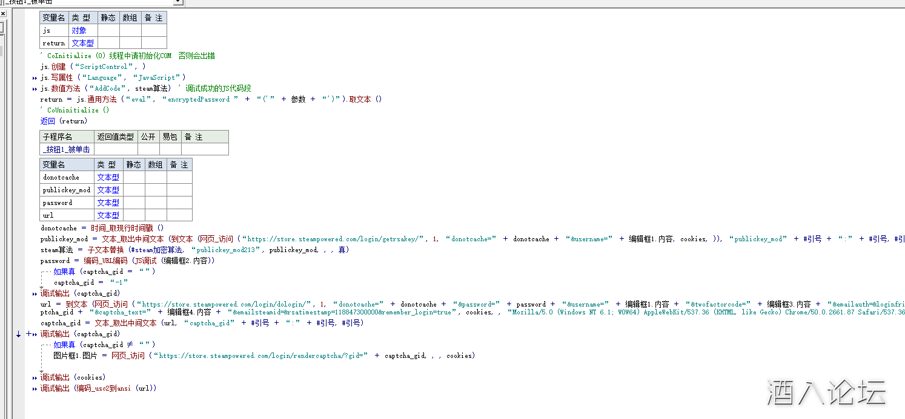Screen dimensions: 905x419
Task: Toggle the 数组 cell for variable url
Action: pyautogui.click(x=156, y=215)
